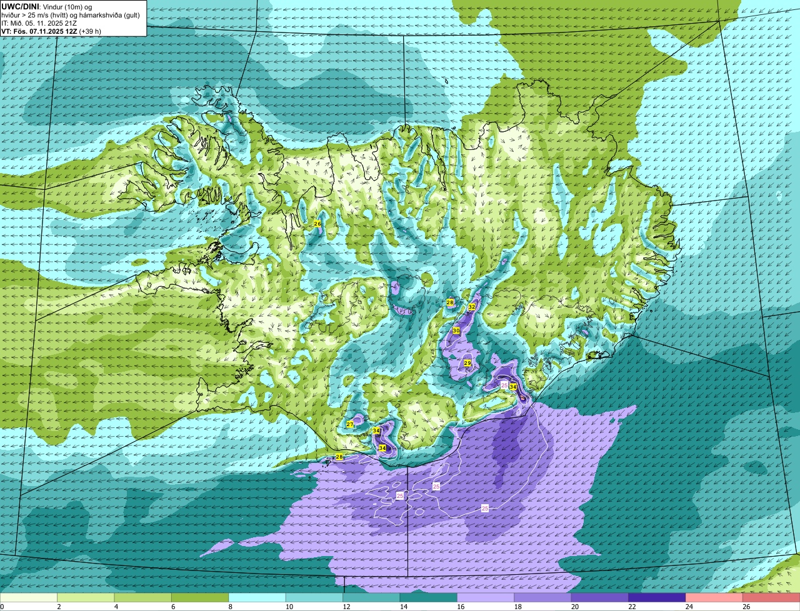The height and width of the screenshot is (611, 800).
Task: Click the olive green 6–8 m/s legend swatch
Action: [x=200, y=598]
